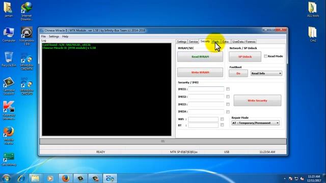Click the READY status bar text

pyautogui.click(x=101, y=152)
